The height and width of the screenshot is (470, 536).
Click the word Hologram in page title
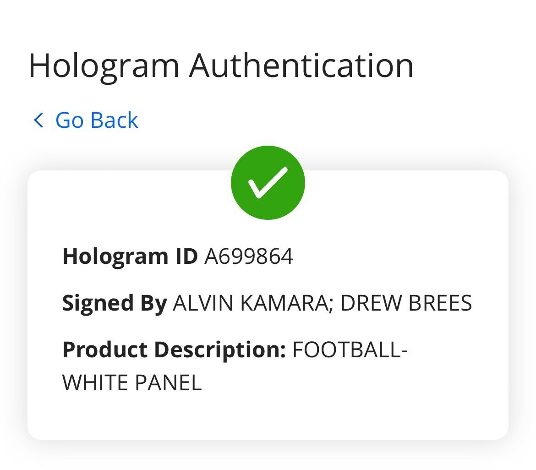click(x=104, y=66)
